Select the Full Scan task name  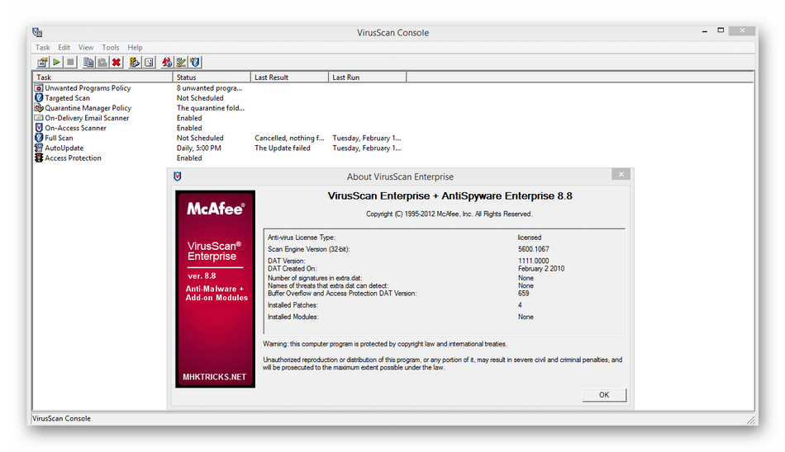click(59, 138)
